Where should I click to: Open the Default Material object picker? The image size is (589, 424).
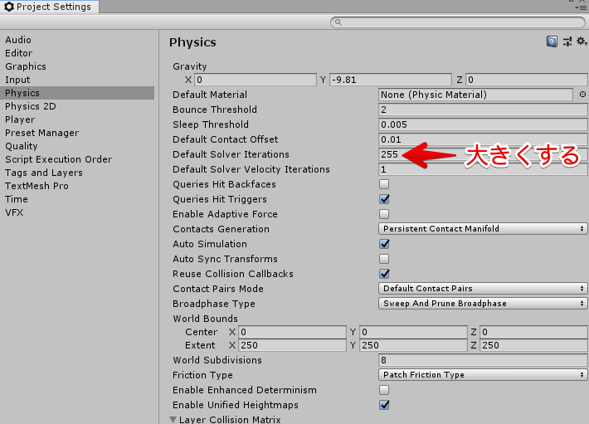coord(582,95)
